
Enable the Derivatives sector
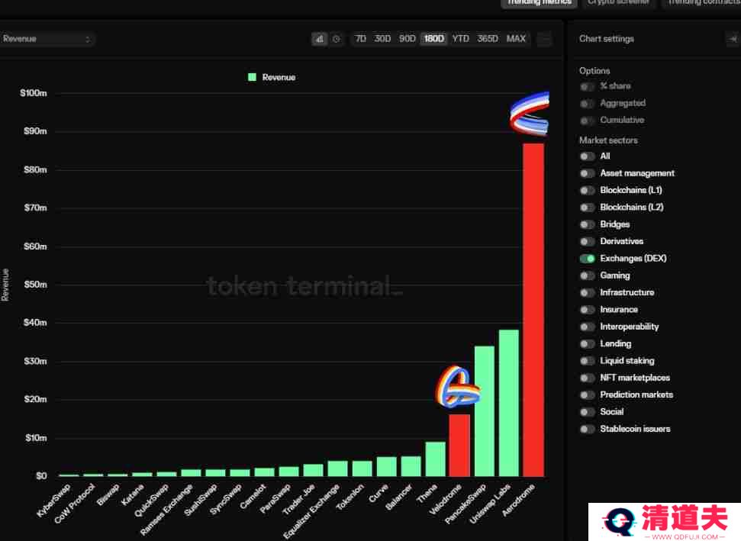tap(588, 241)
